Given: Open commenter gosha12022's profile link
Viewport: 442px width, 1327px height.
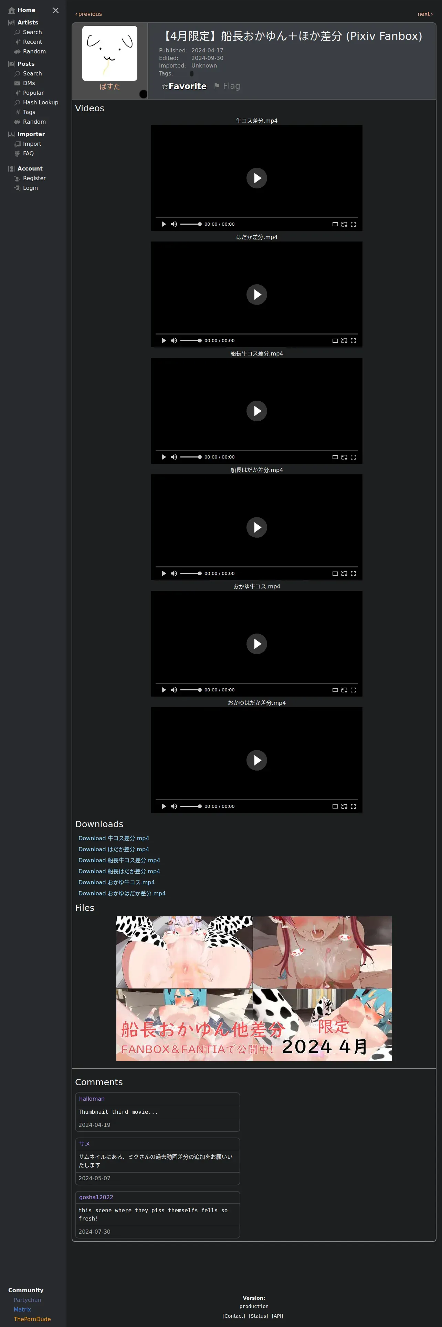Looking at the screenshot, I should [x=96, y=1197].
